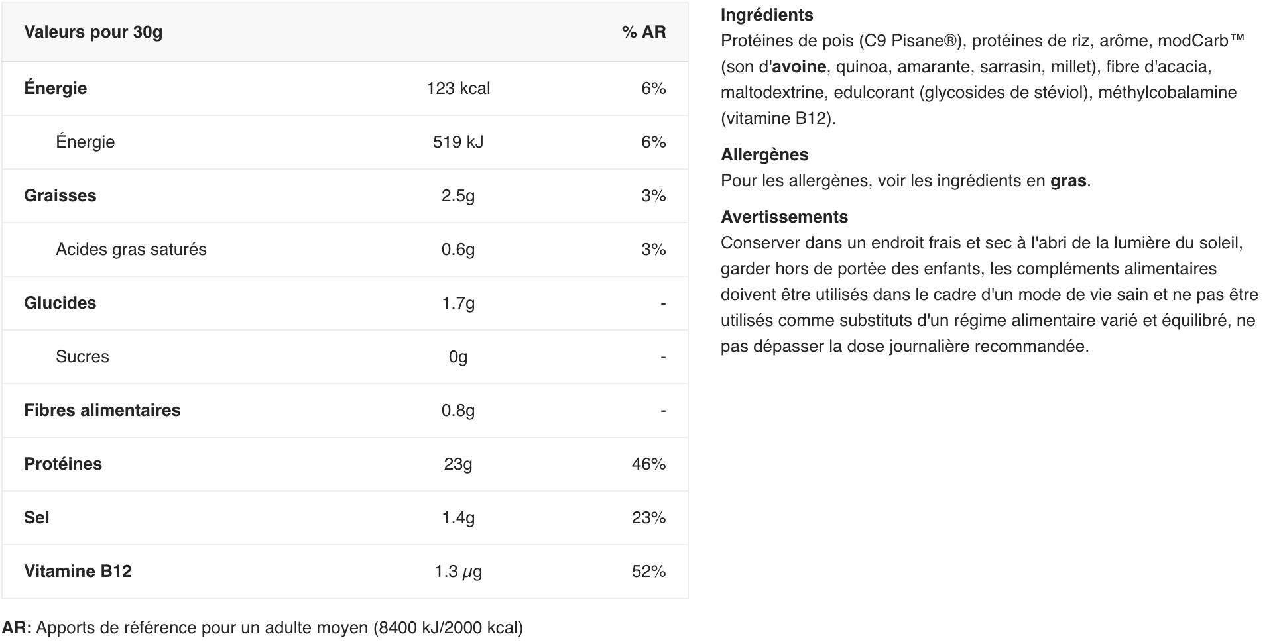Select the bold 'avoine' allergen word
1277x644 pixels.
(799, 66)
